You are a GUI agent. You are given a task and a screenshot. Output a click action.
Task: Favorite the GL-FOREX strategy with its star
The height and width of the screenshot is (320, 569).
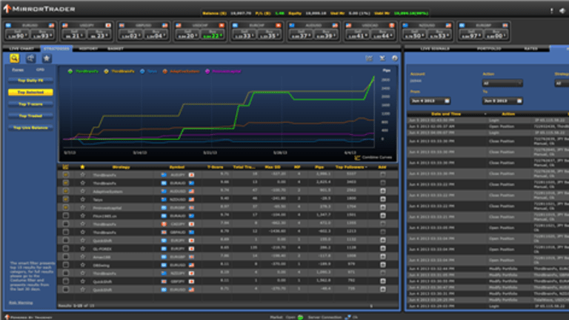coord(83,249)
